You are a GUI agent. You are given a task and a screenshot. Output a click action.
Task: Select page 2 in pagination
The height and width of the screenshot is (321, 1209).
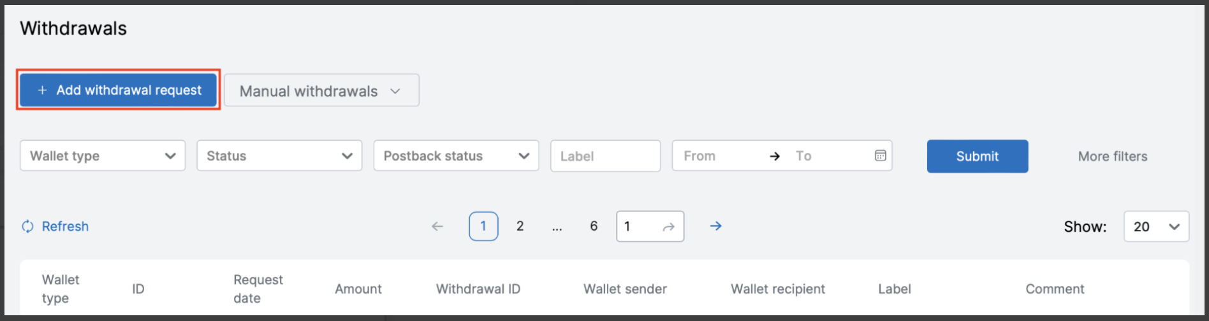pos(520,226)
